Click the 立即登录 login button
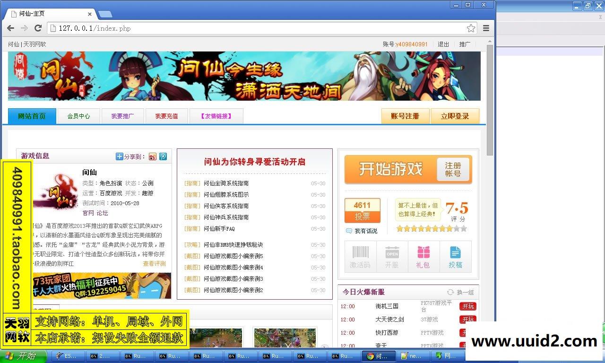This screenshot has width=605, height=363. [455, 116]
